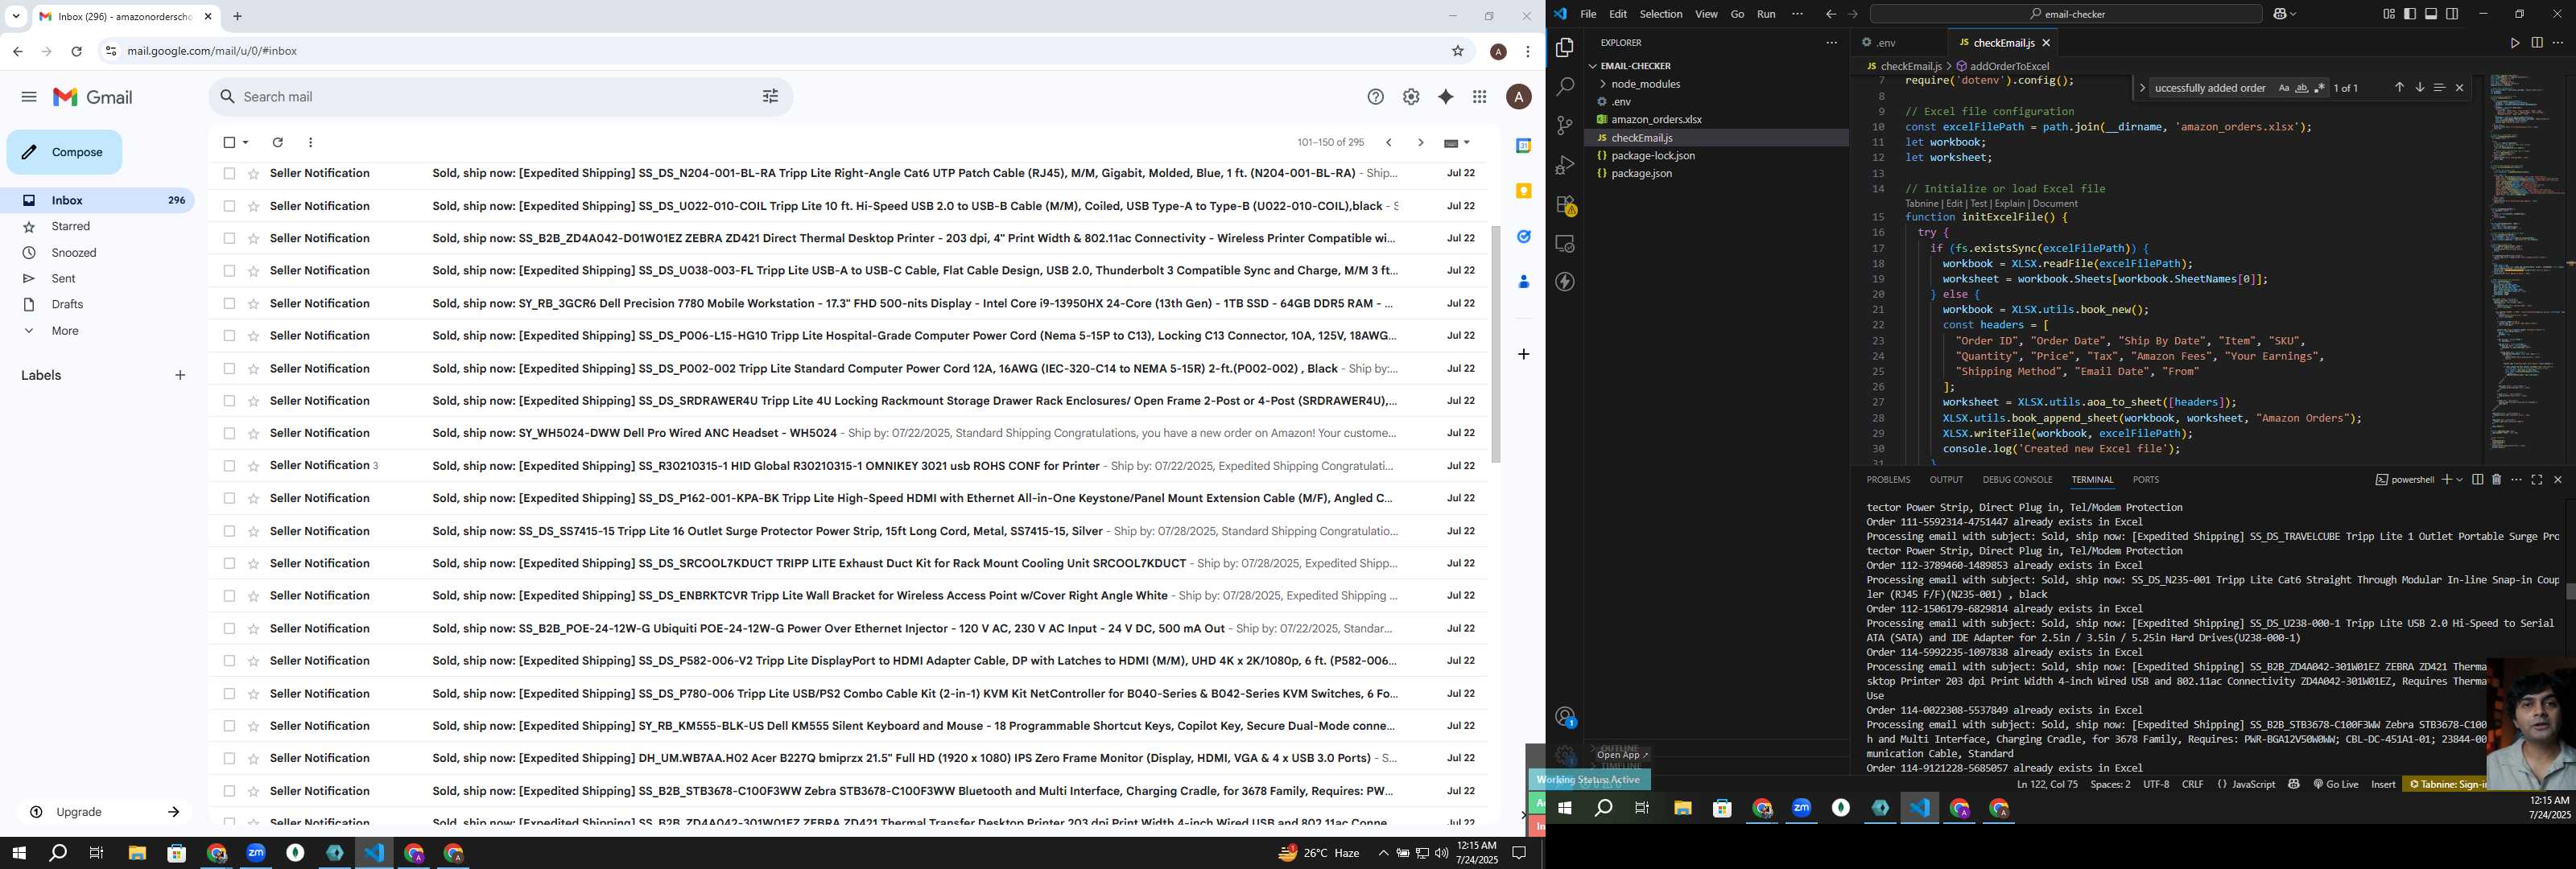Screen dimensions: 2576x869
Task: Open the launch profile dropdown next to new terminal
Action: (x=2459, y=480)
